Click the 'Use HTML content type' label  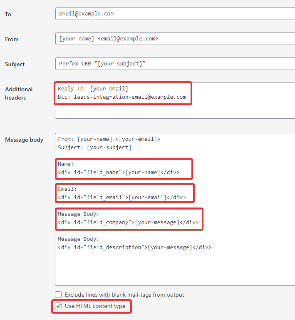click(x=95, y=306)
